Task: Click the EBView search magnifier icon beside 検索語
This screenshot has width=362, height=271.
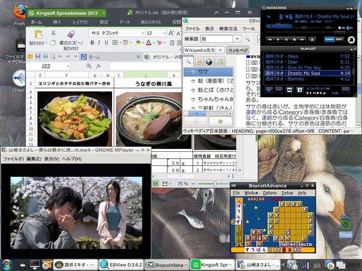Action: 248,39
